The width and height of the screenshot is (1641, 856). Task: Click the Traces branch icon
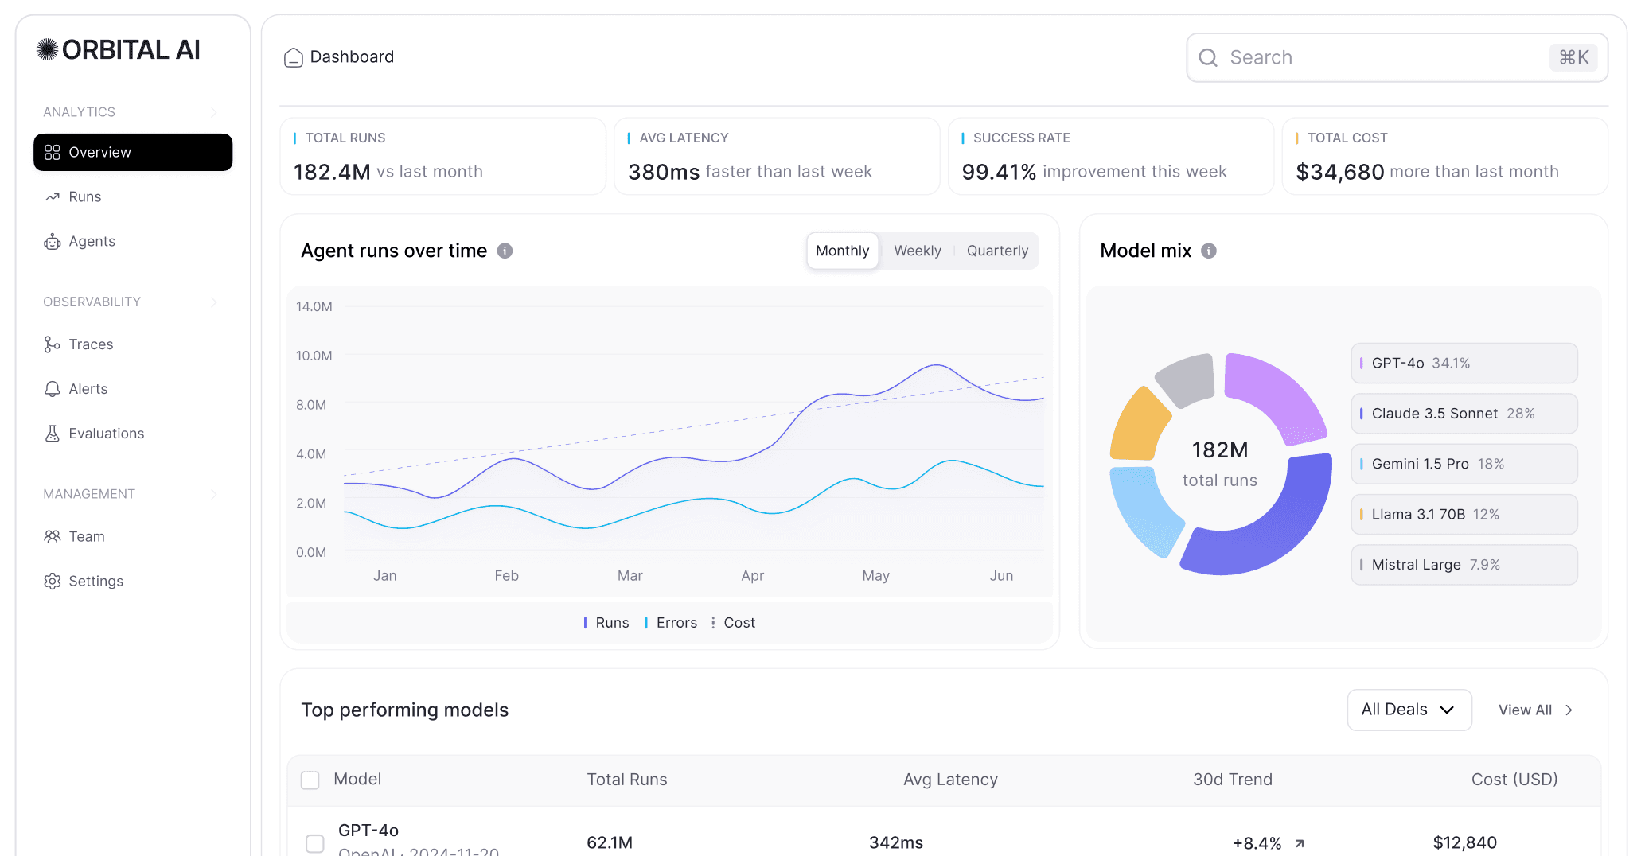point(53,344)
